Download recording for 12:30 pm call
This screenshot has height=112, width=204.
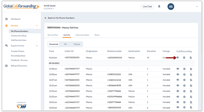click(x=178, y=69)
